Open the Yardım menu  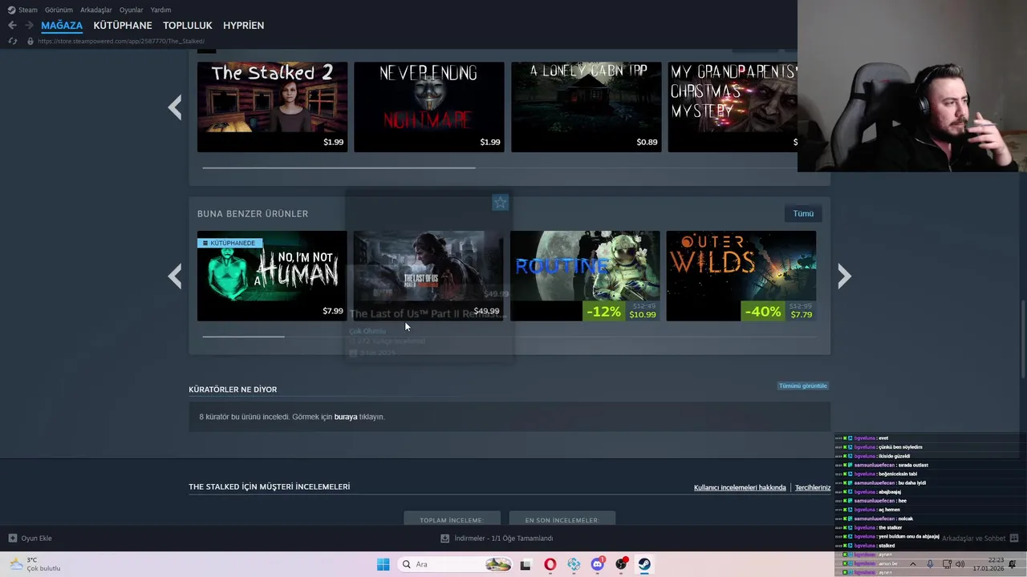(160, 10)
